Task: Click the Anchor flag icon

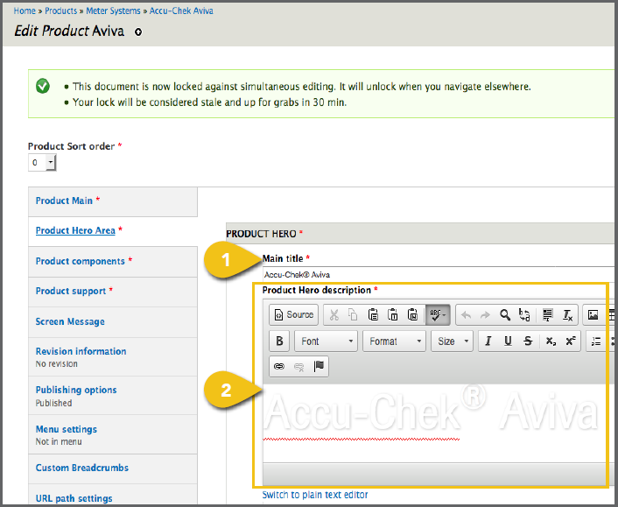Action: (319, 366)
